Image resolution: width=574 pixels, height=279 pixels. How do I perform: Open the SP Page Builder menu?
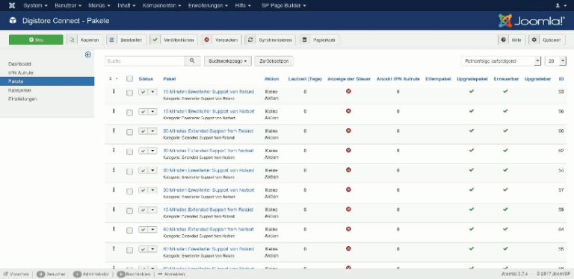coord(284,6)
